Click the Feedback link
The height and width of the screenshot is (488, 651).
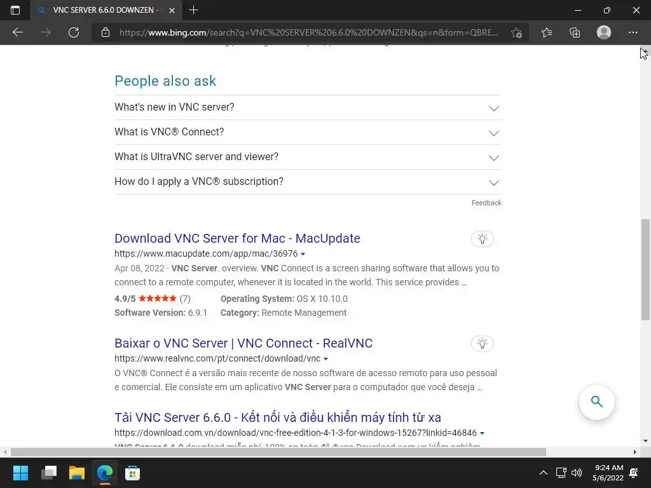tap(486, 203)
